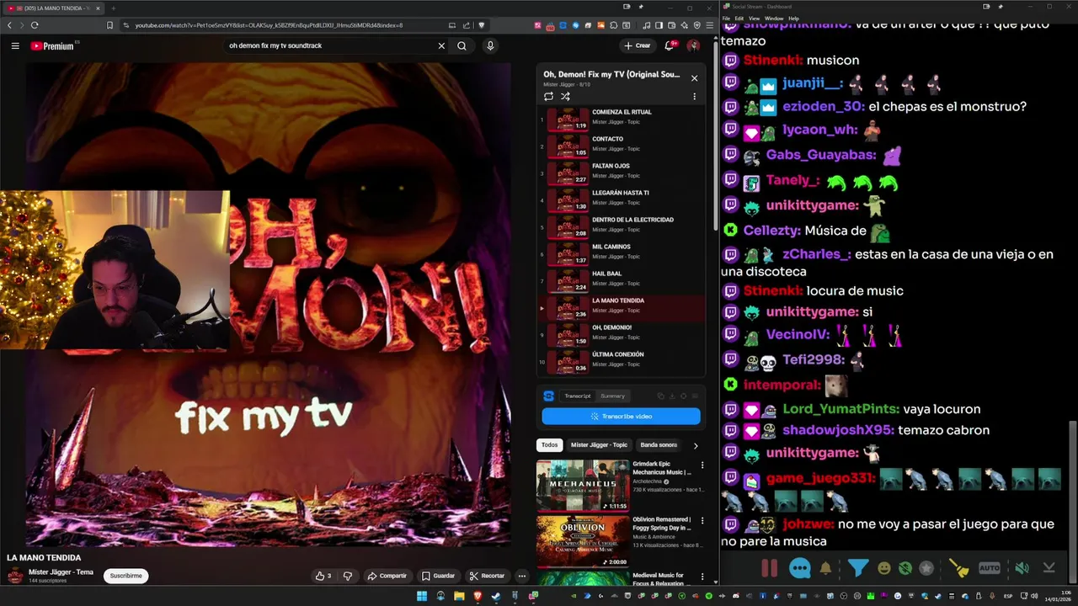1078x606 pixels.
Task: Dislike the video with thumbs down
Action: click(347, 576)
